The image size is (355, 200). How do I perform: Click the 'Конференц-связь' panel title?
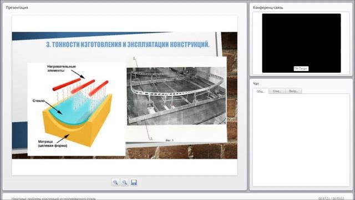pyautogui.click(x=268, y=7)
